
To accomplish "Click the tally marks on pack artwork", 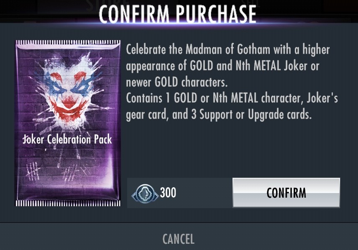I will (51, 171).
